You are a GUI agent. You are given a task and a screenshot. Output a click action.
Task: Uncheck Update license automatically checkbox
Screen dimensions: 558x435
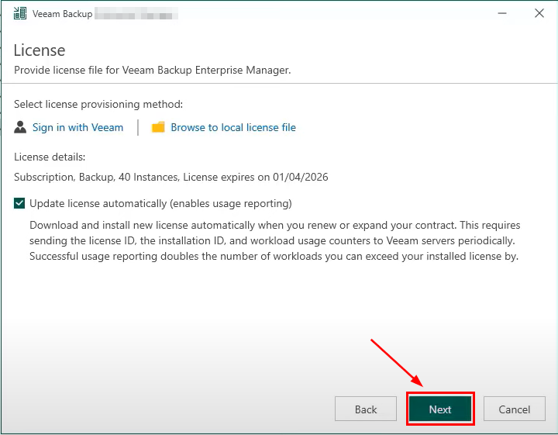[19, 203]
